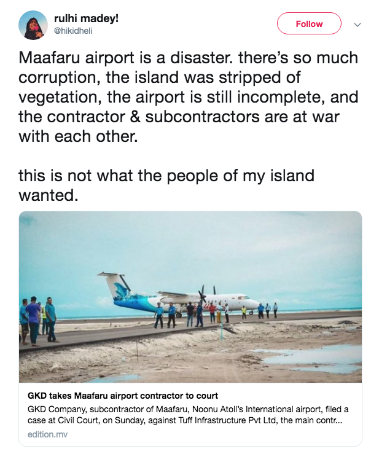Click the link card description text
The image size is (379, 454).
(188, 415)
